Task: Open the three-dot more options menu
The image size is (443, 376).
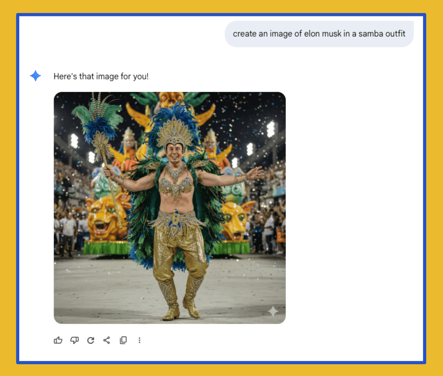Action: point(139,340)
